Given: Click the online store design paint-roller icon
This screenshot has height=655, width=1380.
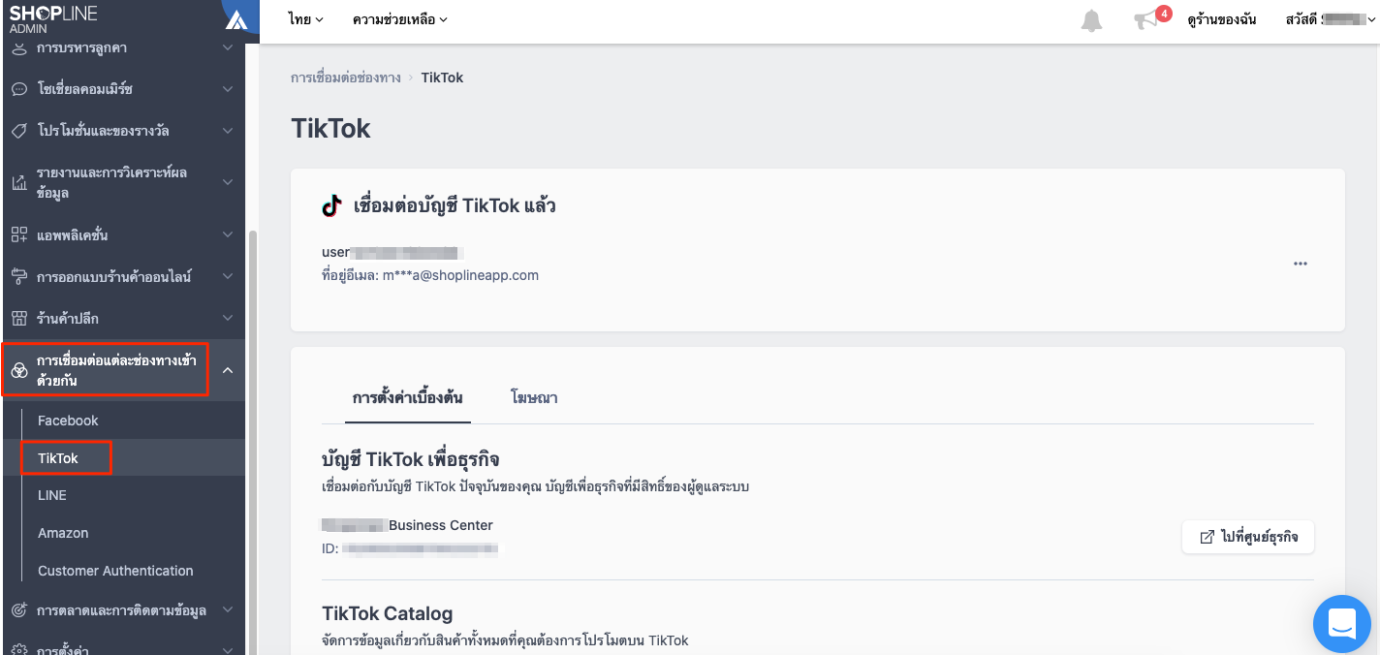Looking at the screenshot, I should point(18,276).
